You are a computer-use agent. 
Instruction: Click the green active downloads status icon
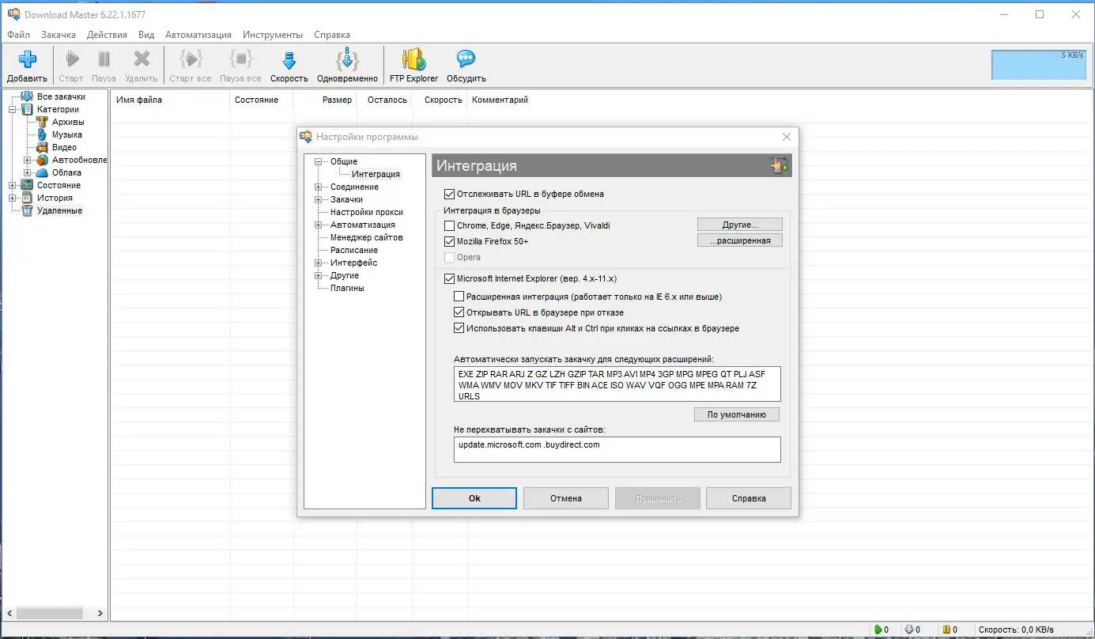[878, 630]
